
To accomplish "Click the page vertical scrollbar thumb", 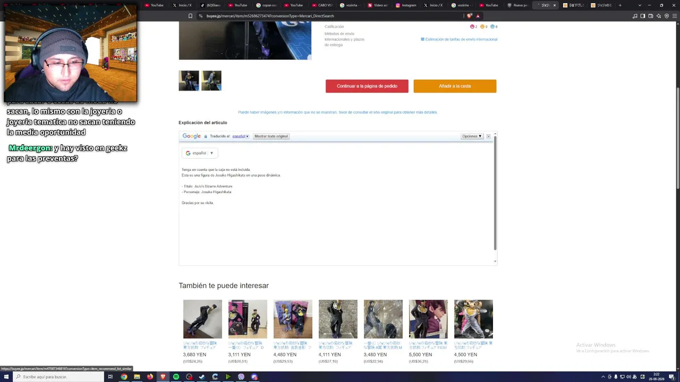I will [x=678, y=137].
